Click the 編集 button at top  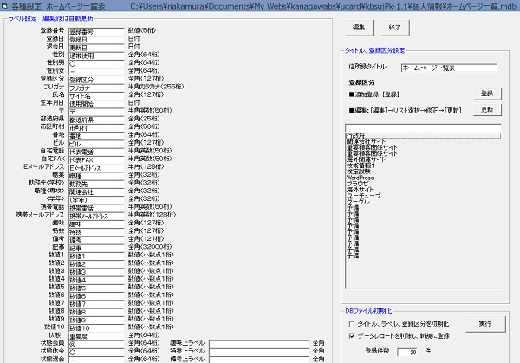[358, 29]
